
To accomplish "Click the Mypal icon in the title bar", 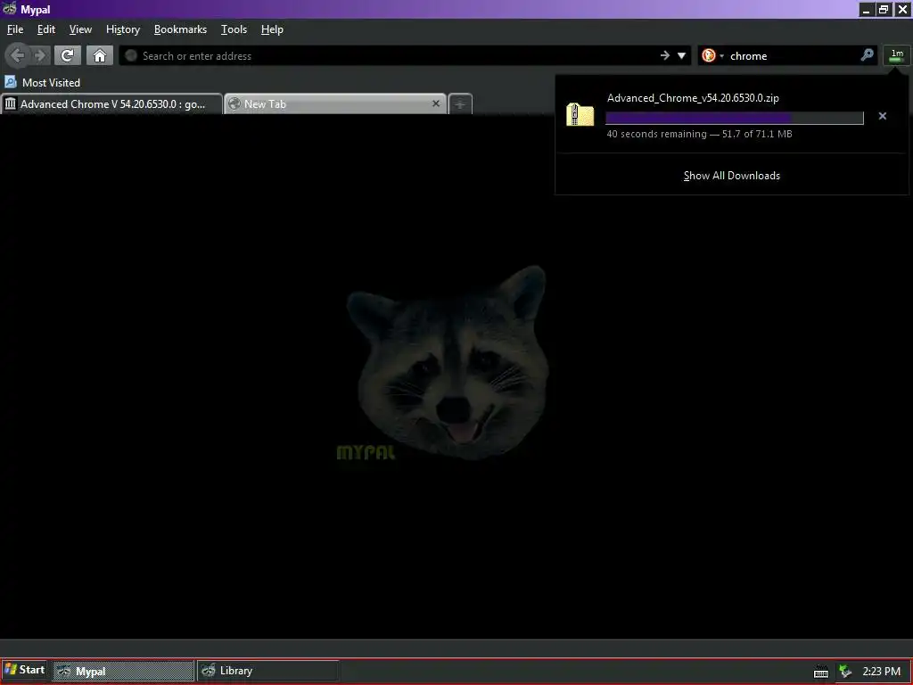I will click(9, 9).
